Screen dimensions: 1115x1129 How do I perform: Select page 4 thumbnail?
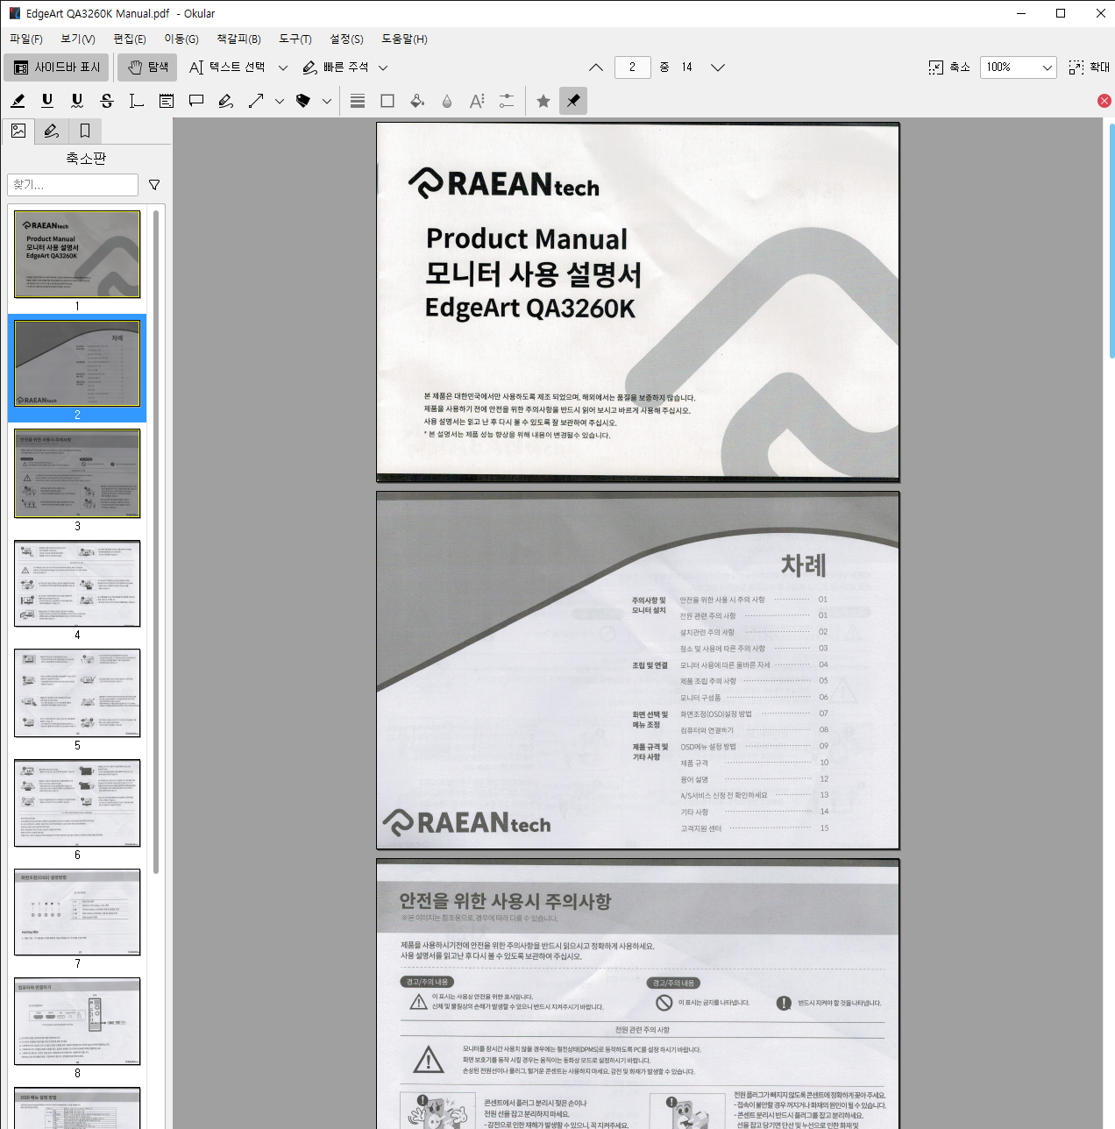pyautogui.click(x=77, y=584)
